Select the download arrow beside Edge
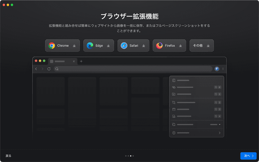The image size is (259, 162). 108,46
